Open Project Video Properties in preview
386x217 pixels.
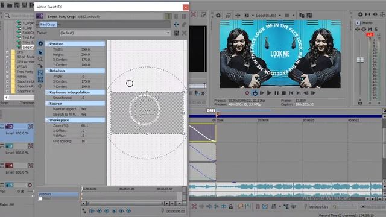218,16
